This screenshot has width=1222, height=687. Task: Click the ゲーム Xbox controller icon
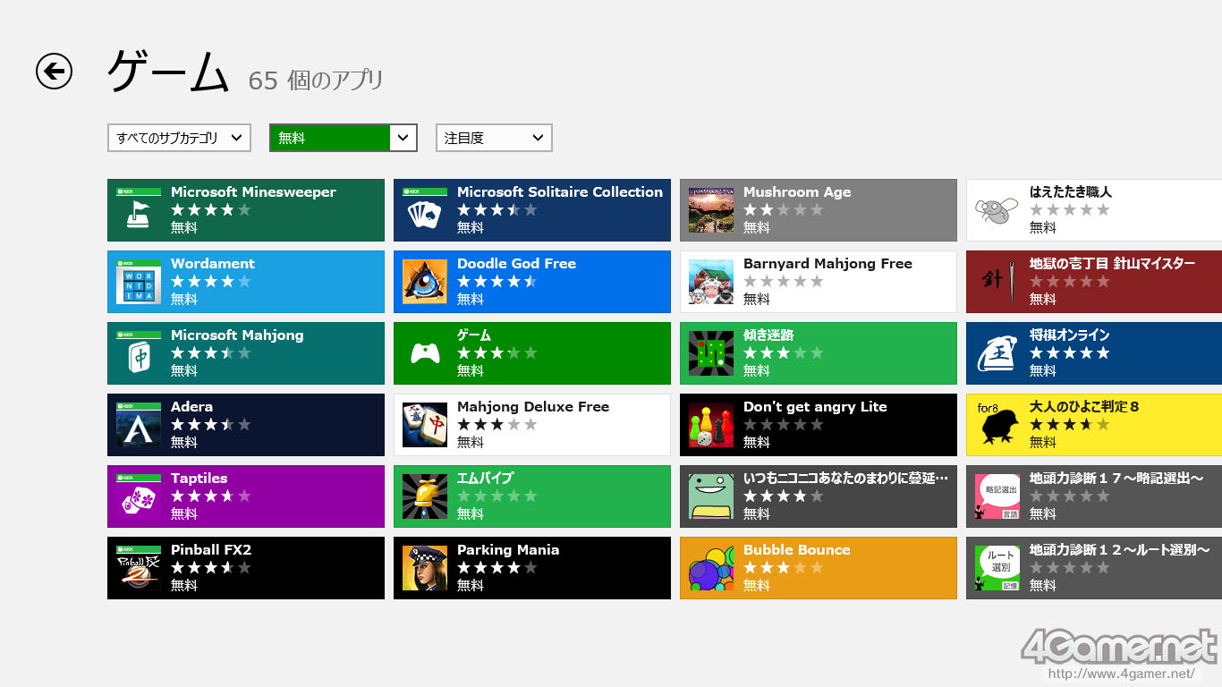tap(425, 353)
